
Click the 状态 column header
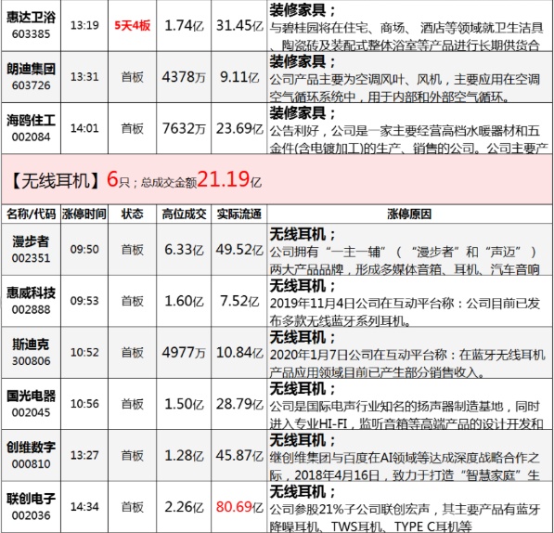133,214
